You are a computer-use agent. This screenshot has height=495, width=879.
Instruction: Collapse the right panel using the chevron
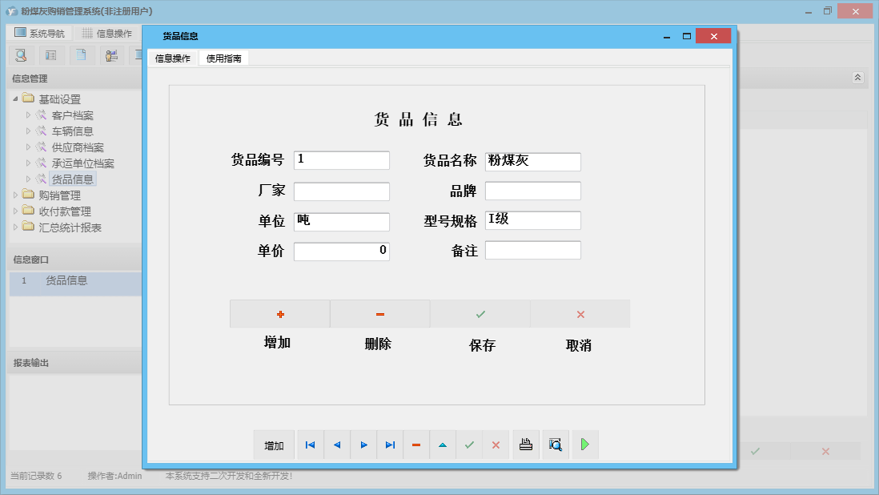(x=857, y=78)
